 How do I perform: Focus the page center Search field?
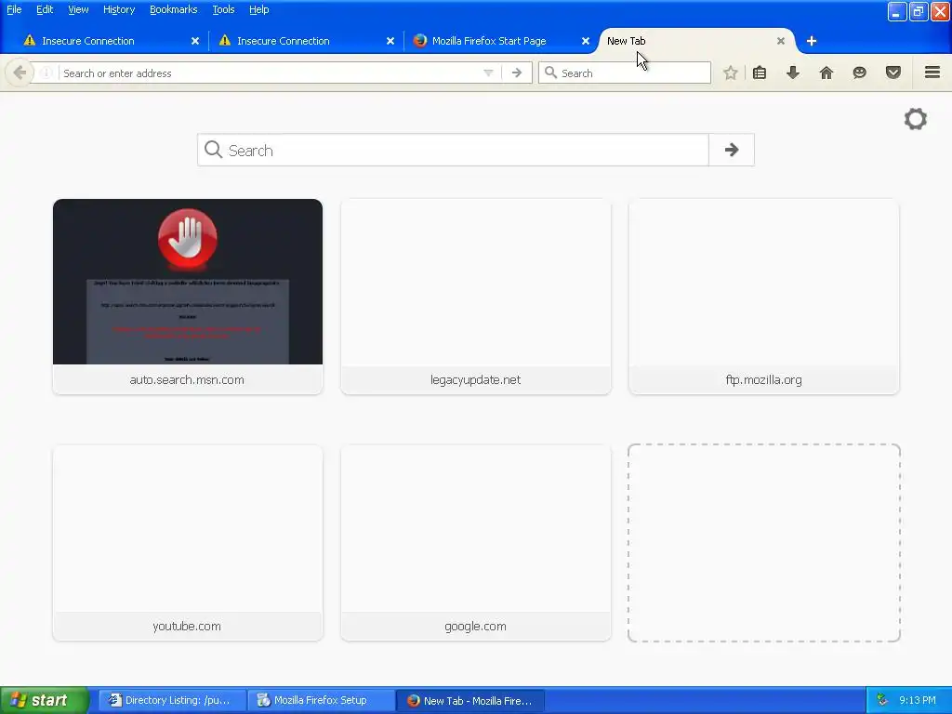[453, 150]
